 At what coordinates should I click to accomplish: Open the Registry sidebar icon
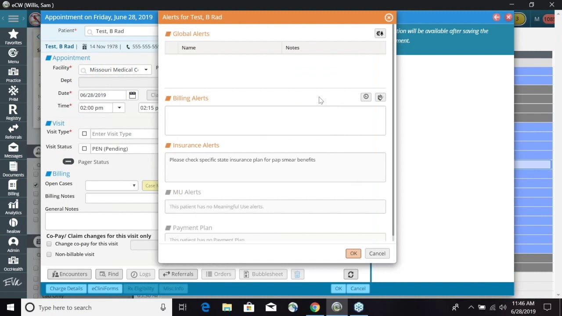click(13, 112)
